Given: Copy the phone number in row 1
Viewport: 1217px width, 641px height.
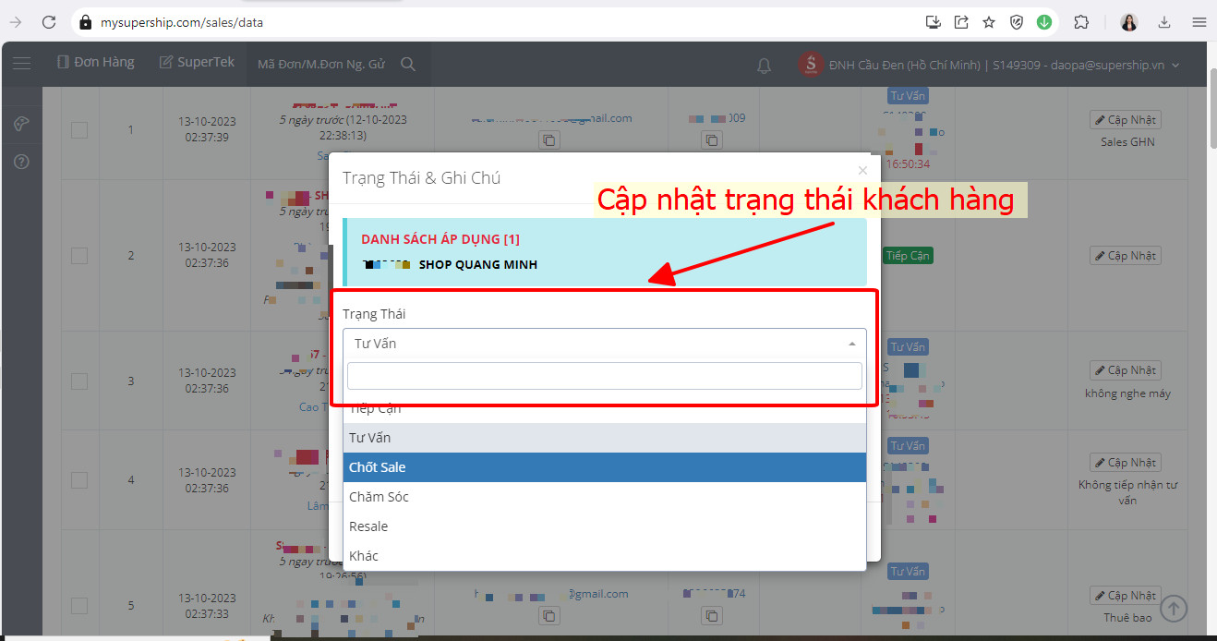Looking at the screenshot, I should tap(711, 140).
